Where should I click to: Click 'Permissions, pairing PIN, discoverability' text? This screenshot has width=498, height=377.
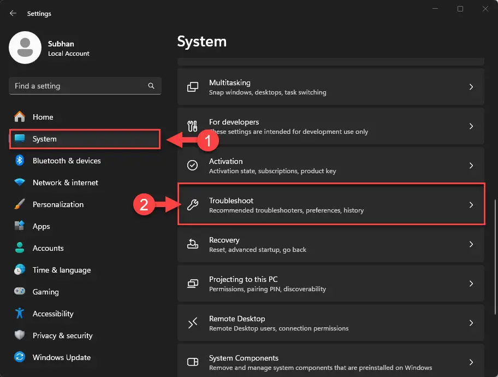pos(268,289)
